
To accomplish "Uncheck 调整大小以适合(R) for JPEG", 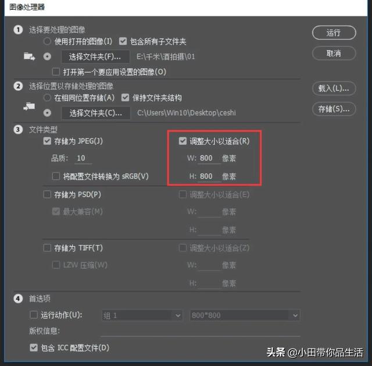I will click(x=183, y=141).
